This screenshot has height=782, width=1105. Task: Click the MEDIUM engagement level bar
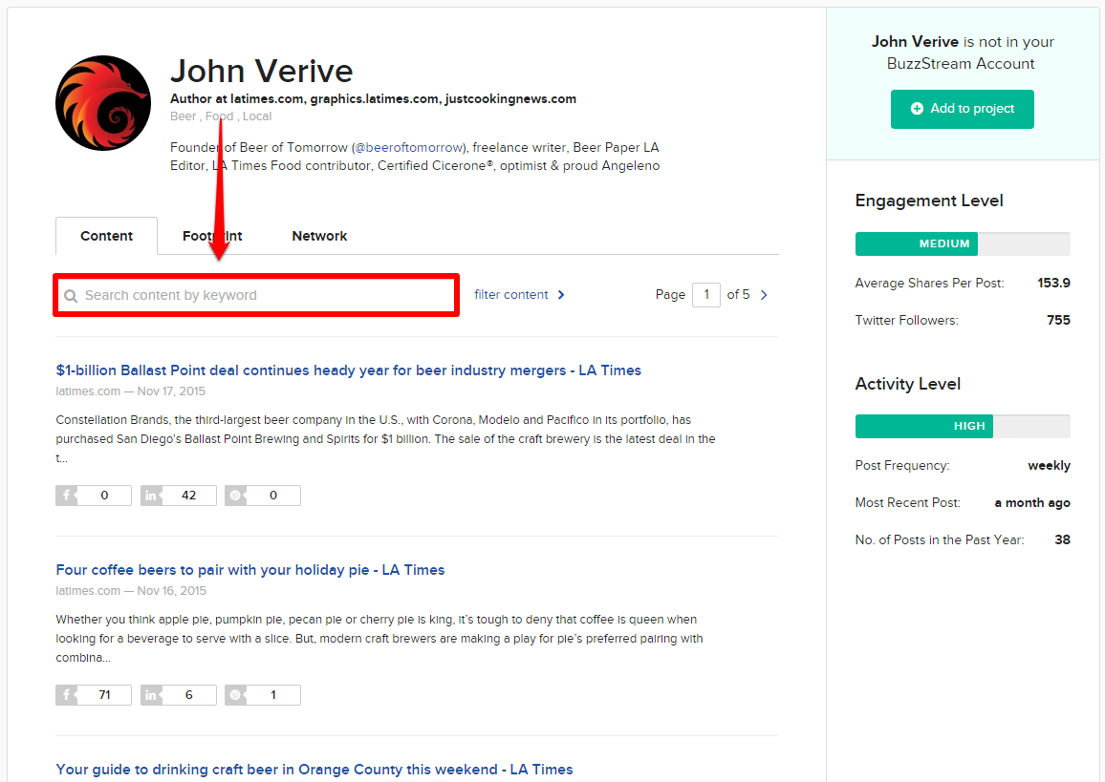tap(916, 243)
